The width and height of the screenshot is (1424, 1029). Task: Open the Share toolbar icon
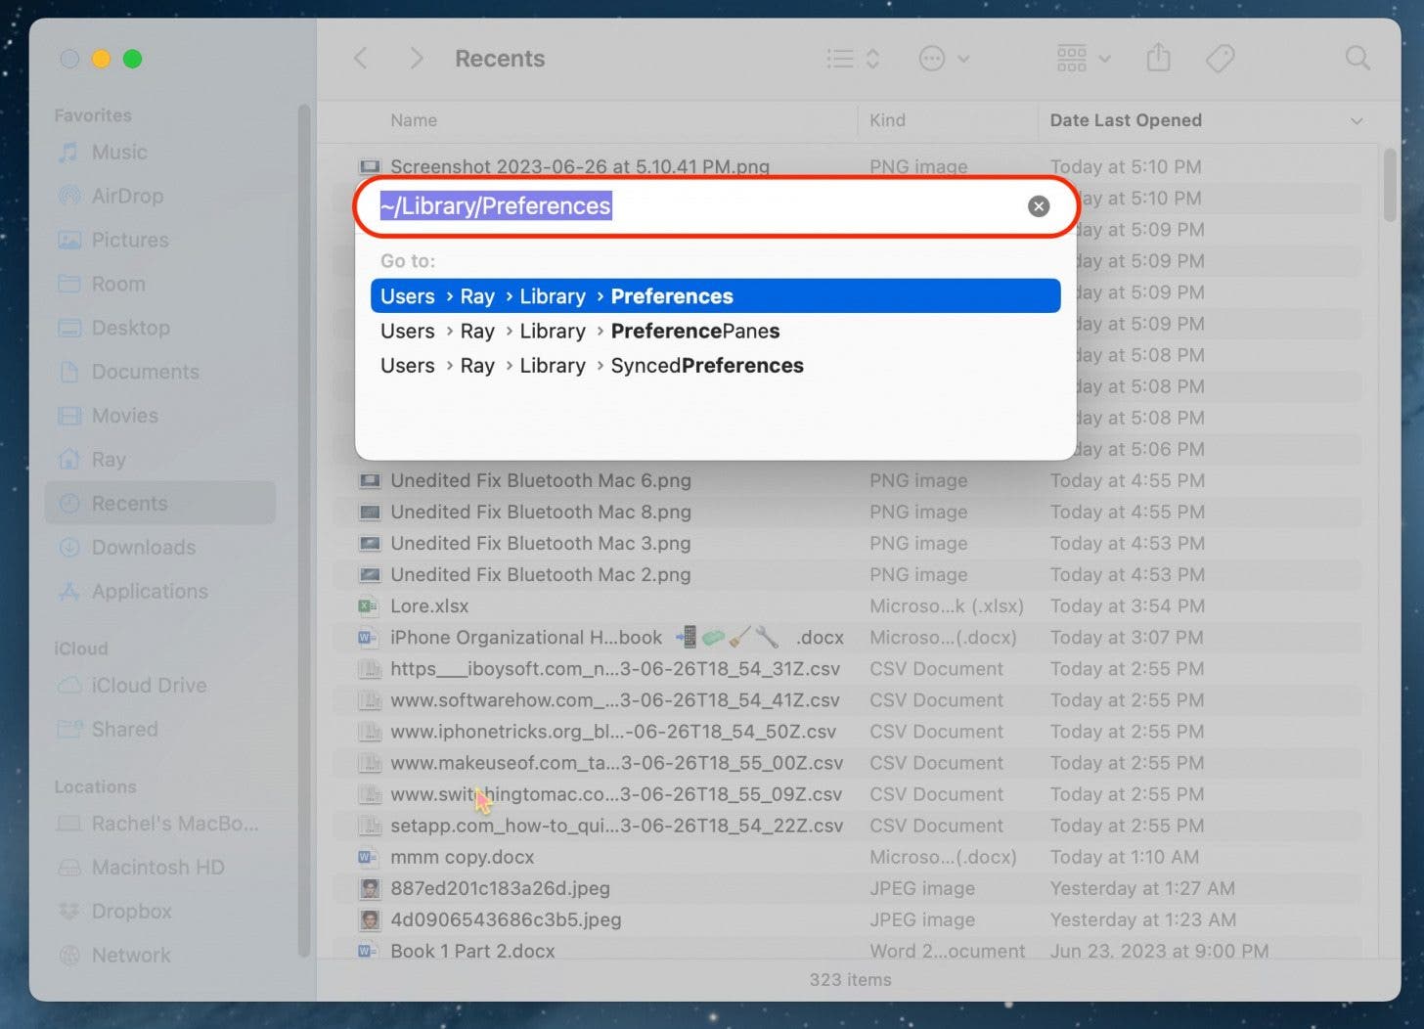[x=1158, y=59]
